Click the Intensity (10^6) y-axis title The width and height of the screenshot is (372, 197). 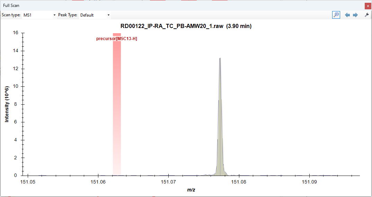point(7,104)
